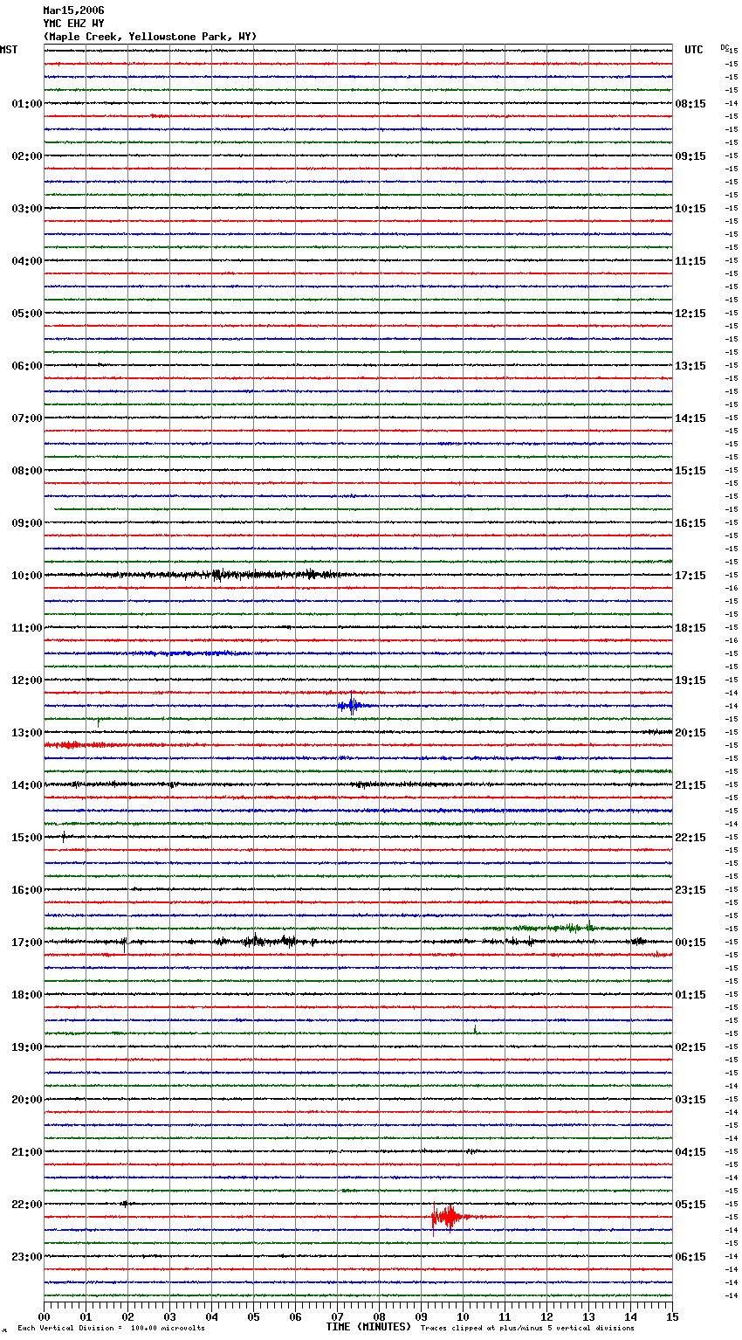Select the 19:00 MST row label
The width and height of the screenshot is (742, 1340).
(27, 1047)
